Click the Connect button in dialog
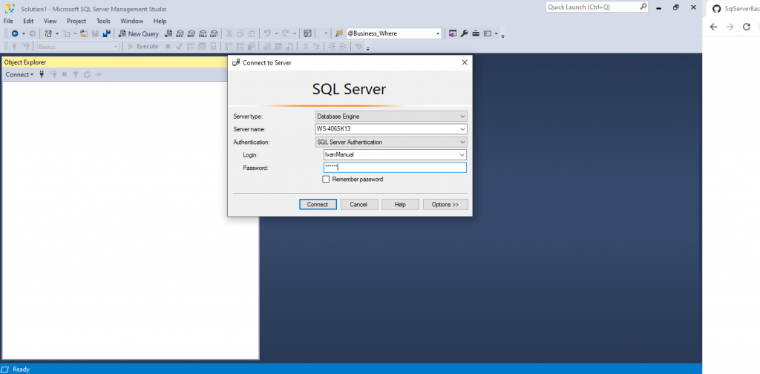The image size is (760, 374). pyautogui.click(x=318, y=205)
